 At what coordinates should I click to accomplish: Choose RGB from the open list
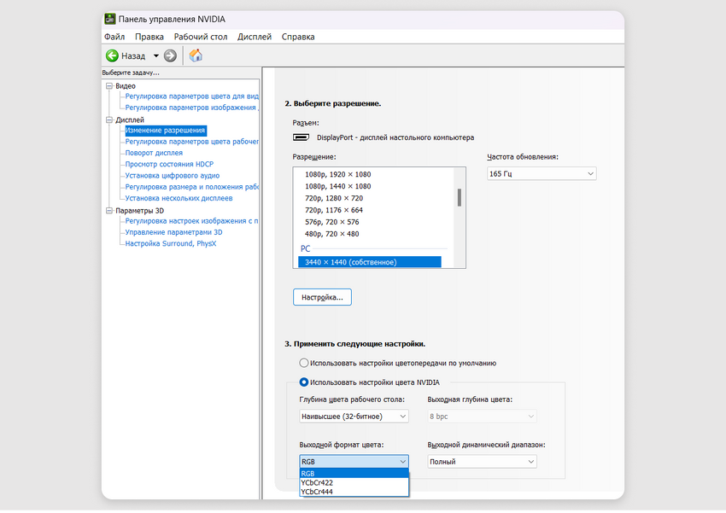point(354,474)
